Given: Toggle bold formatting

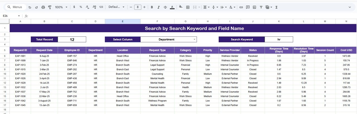Looking at the screenshot, I should 152,7.
